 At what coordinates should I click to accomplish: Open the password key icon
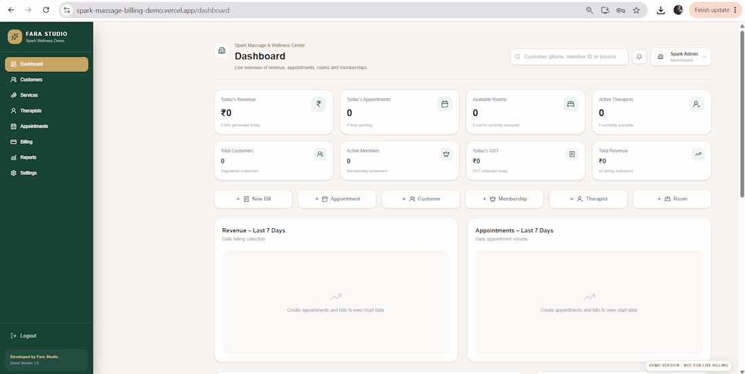tap(620, 10)
